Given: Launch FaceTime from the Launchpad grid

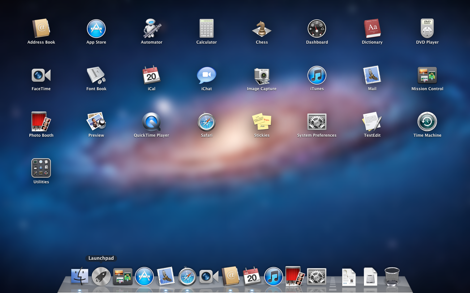Looking at the screenshot, I should (x=41, y=75).
